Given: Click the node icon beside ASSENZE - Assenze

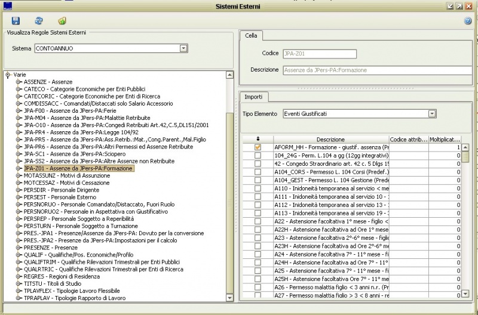Looking at the screenshot, I should 19,82.
